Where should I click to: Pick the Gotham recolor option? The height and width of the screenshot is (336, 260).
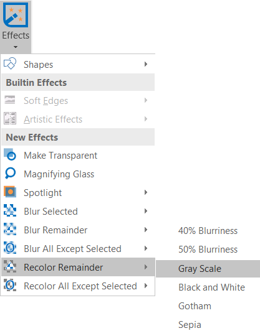coord(195,306)
